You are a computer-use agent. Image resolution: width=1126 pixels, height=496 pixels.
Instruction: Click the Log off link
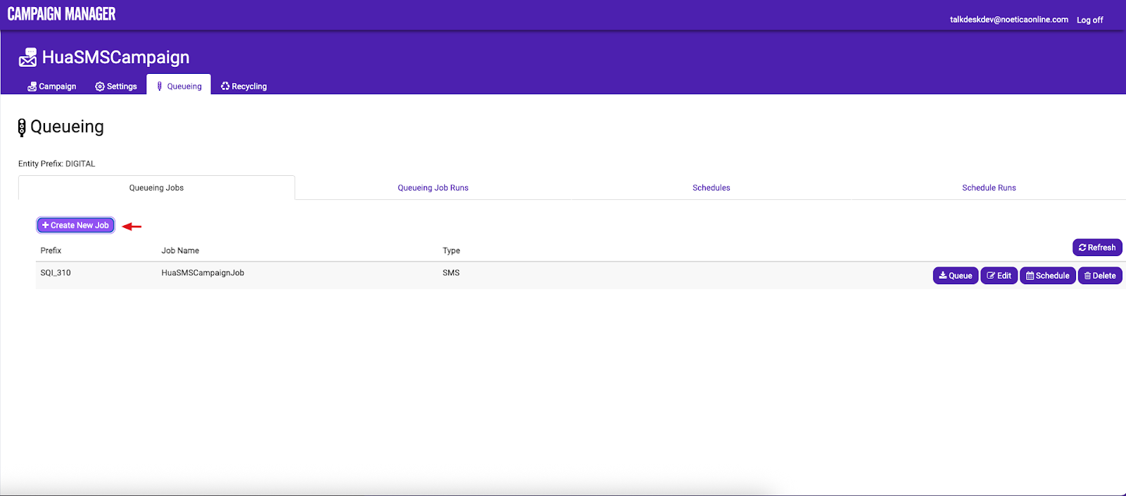click(1089, 20)
